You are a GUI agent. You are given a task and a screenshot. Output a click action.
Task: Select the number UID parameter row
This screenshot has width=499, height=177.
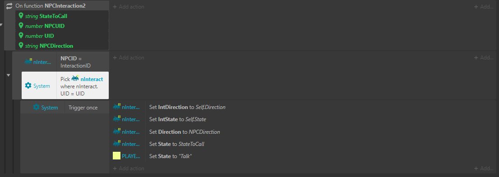(62, 36)
